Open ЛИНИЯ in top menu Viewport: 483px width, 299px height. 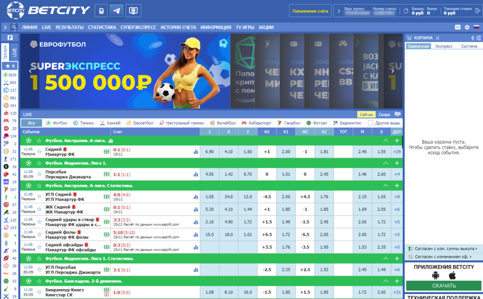click(x=30, y=27)
